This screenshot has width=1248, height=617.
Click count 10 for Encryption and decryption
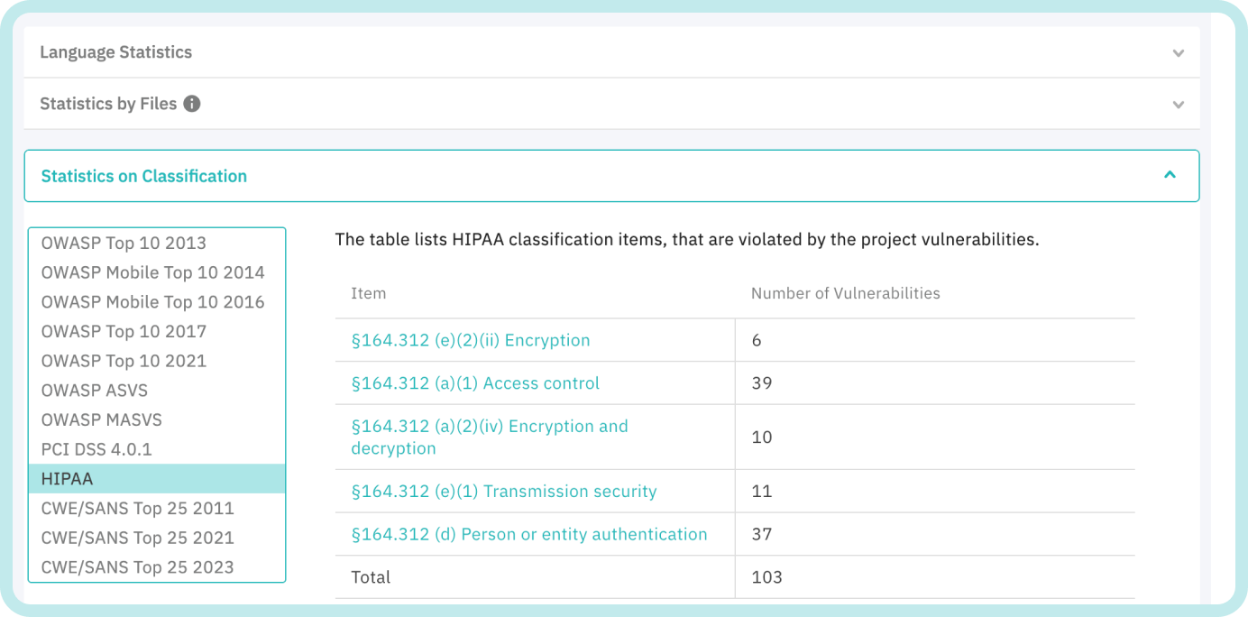click(762, 437)
